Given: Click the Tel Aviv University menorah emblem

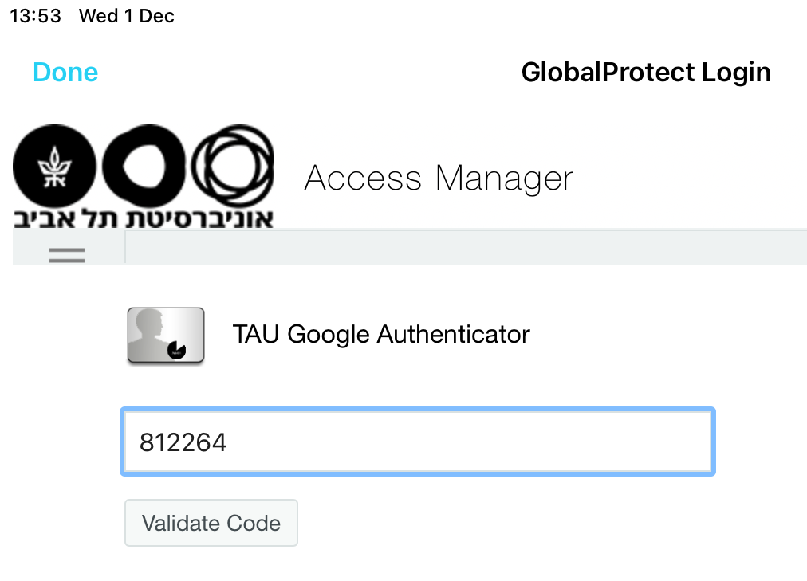Looking at the screenshot, I should point(54,166).
